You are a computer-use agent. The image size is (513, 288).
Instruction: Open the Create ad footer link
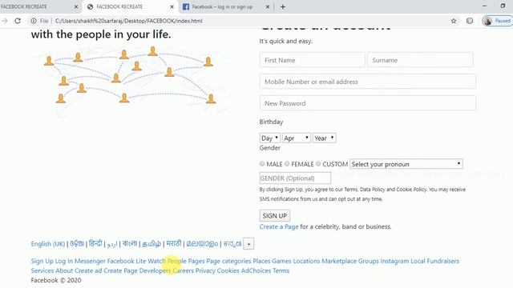88,270
